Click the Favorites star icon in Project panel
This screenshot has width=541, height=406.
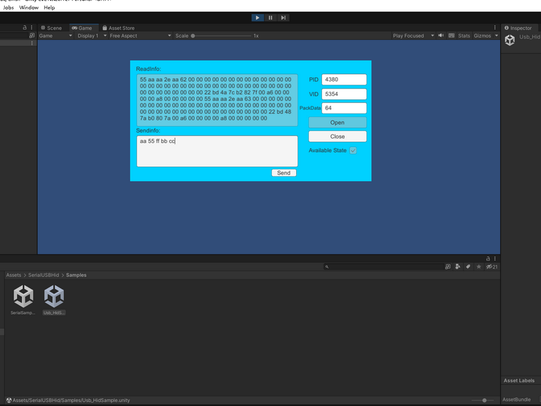tap(479, 267)
